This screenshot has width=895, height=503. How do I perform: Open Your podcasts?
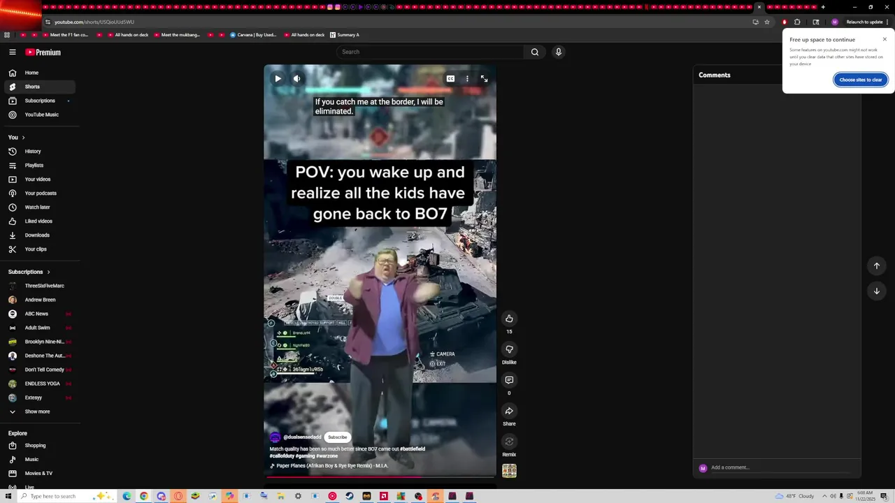(x=40, y=194)
